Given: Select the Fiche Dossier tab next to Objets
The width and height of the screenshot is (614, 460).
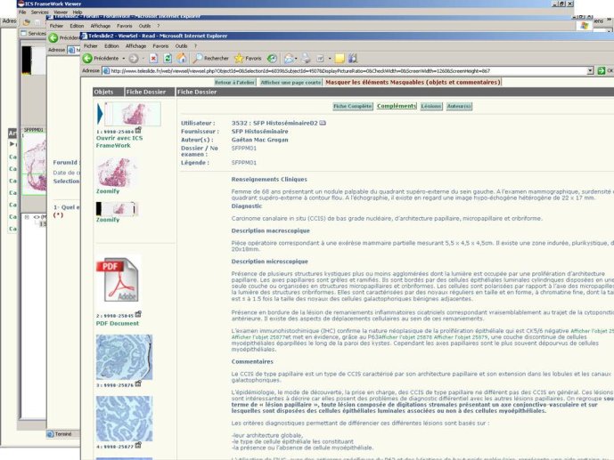Looking at the screenshot, I should (150, 92).
